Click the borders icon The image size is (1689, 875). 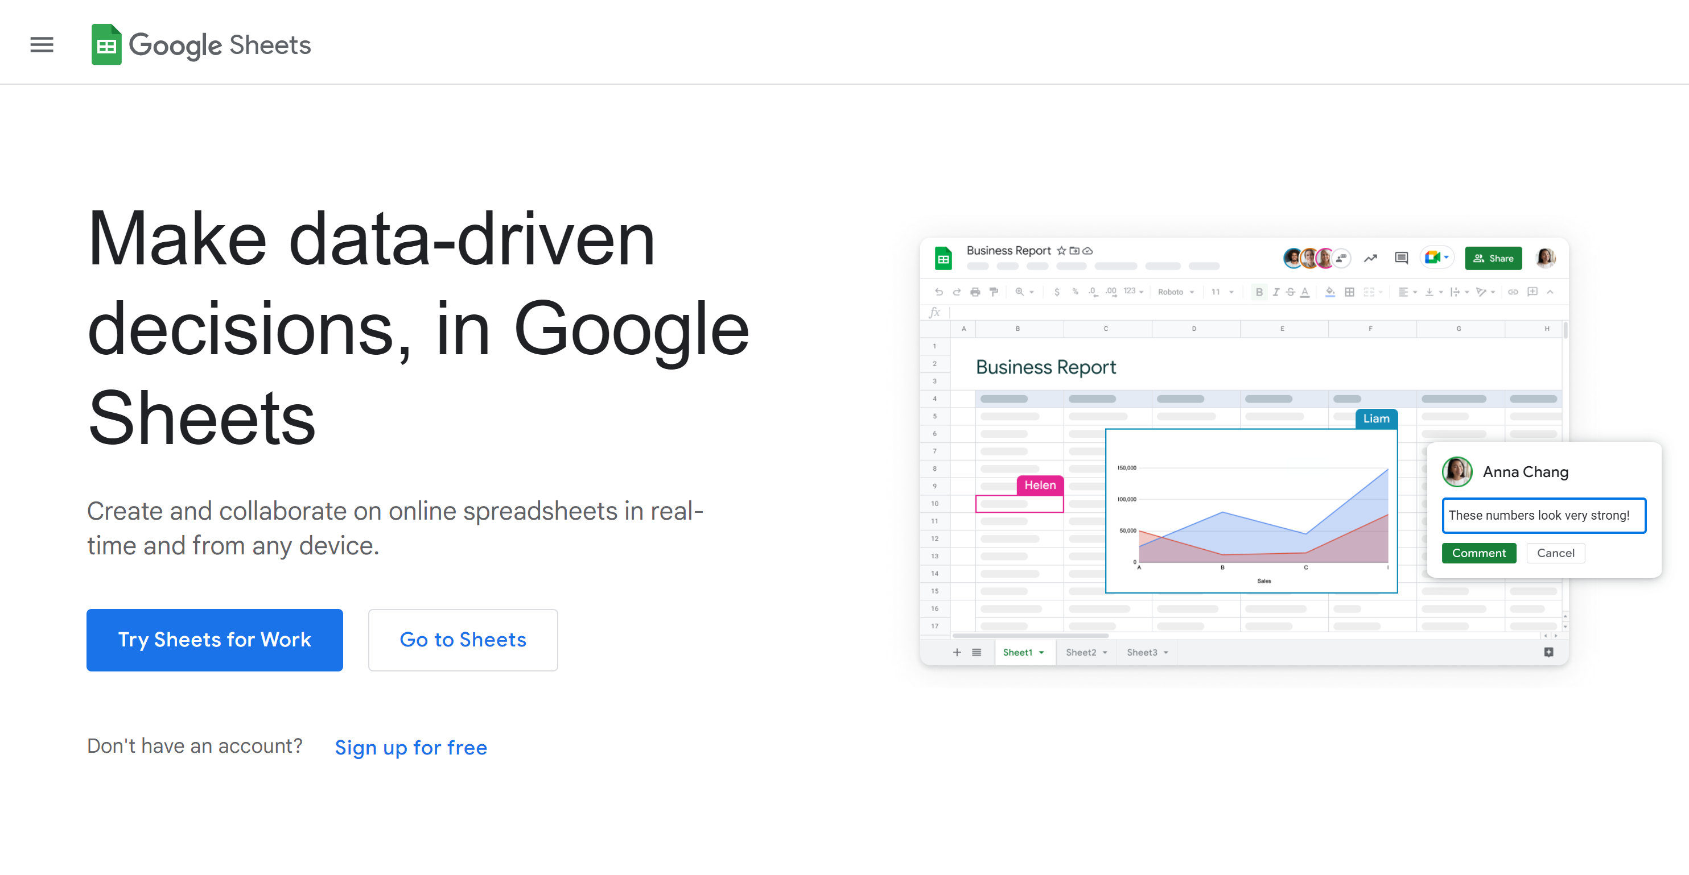click(x=1349, y=292)
